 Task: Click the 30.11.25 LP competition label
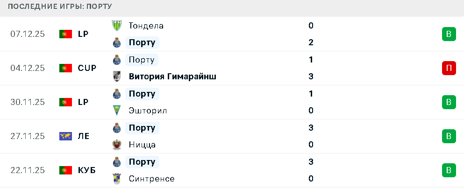click(x=83, y=102)
